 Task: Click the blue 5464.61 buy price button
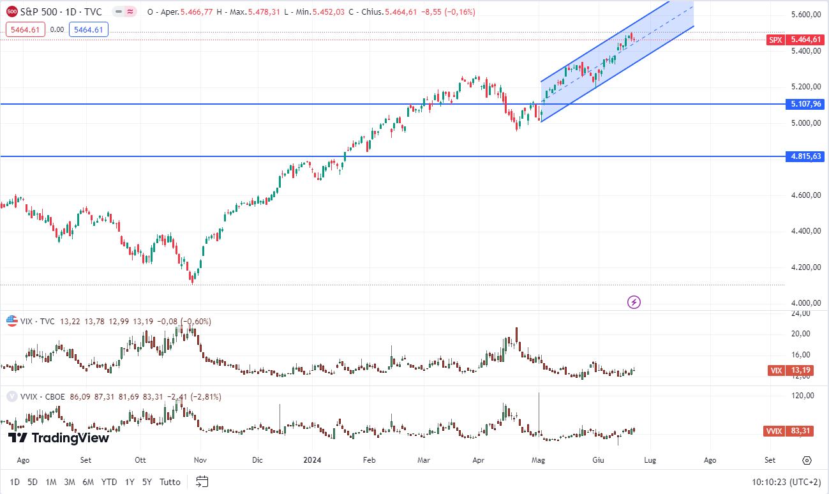88,29
